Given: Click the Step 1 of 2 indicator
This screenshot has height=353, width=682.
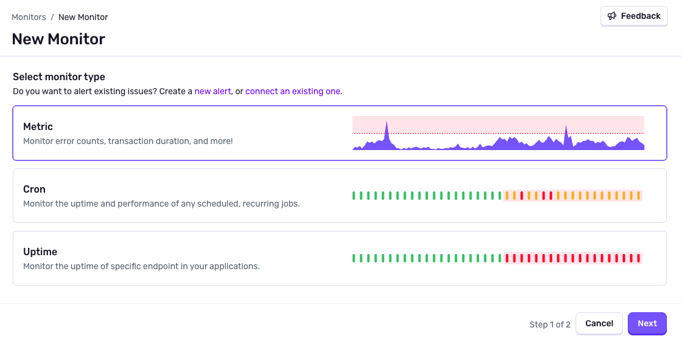Looking at the screenshot, I should pos(549,324).
